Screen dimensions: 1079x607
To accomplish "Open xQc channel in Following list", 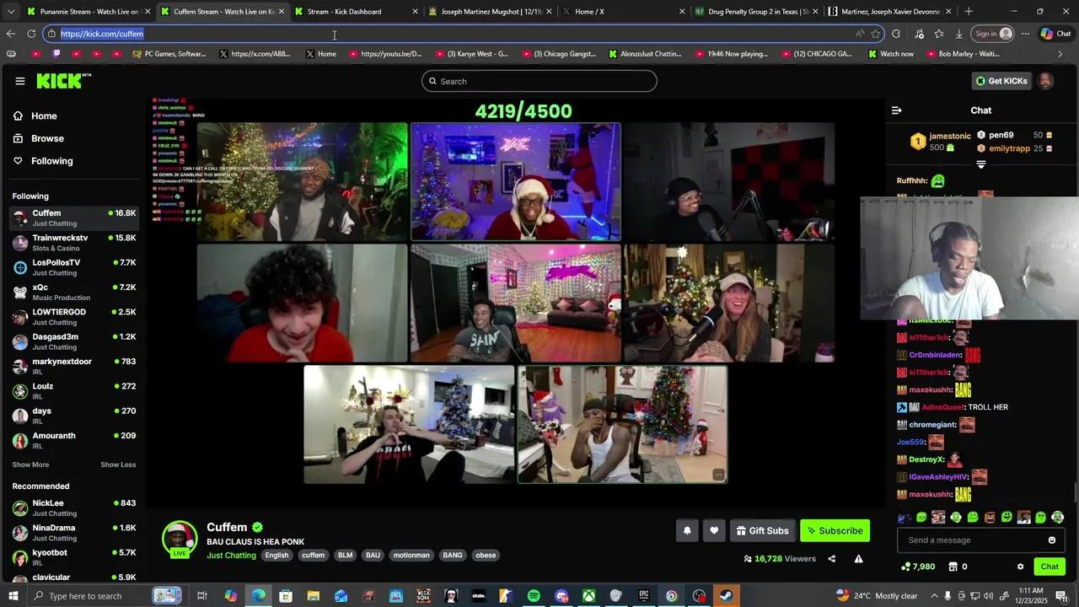I will (74, 293).
